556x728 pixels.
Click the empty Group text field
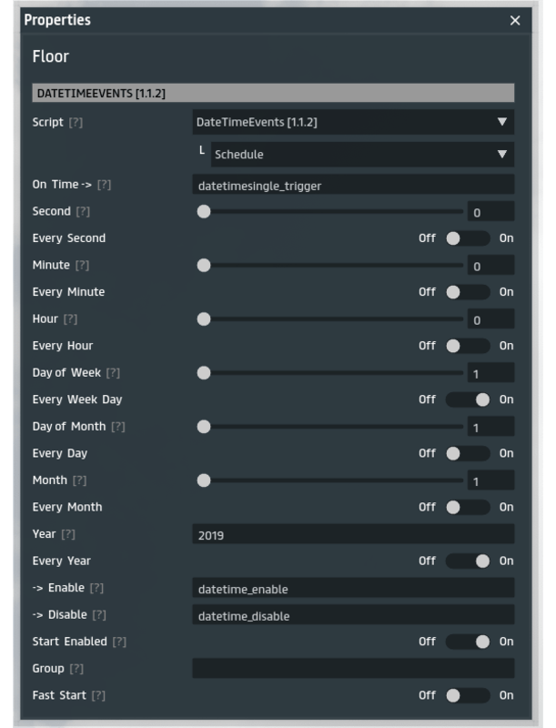click(x=353, y=669)
